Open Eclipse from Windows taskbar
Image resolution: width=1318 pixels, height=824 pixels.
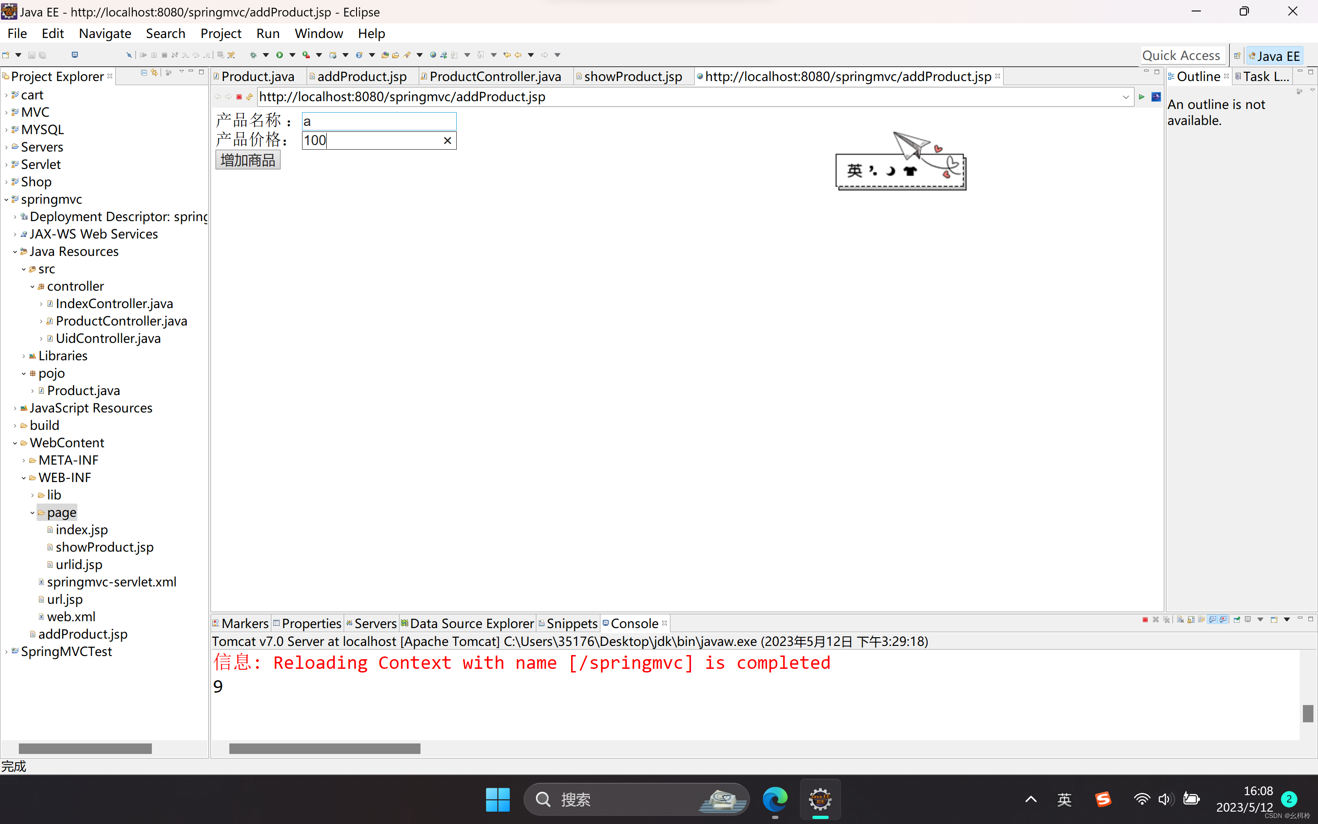pos(820,799)
